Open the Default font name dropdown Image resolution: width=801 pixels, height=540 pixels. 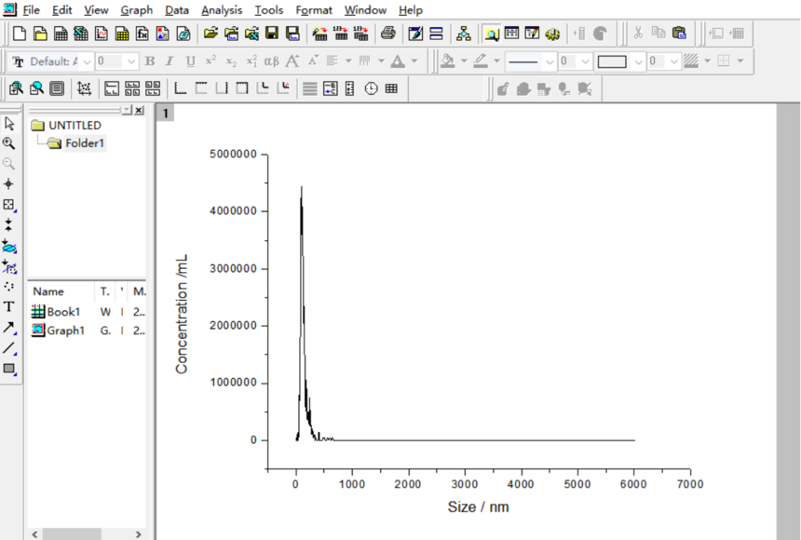pyautogui.click(x=87, y=61)
